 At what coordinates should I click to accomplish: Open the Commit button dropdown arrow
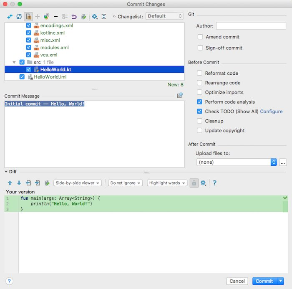[281, 281]
